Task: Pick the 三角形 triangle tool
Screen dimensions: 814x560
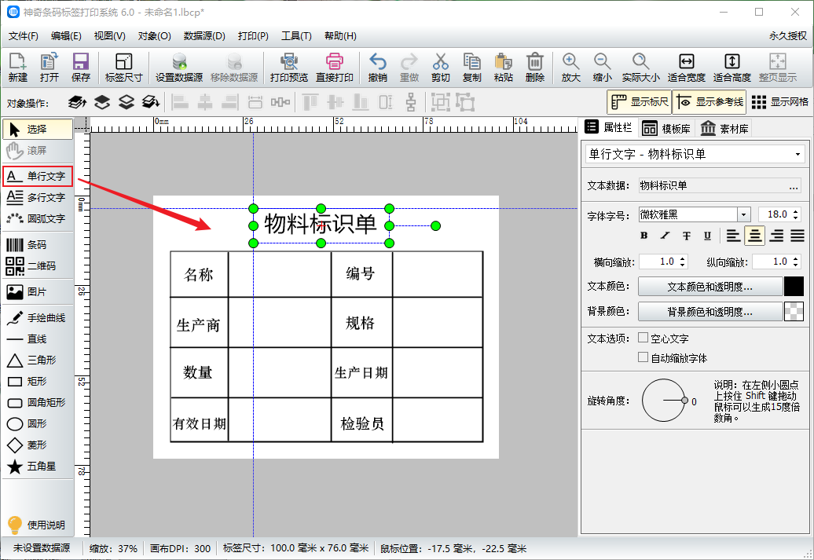Action: pyautogui.click(x=38, y=360)
